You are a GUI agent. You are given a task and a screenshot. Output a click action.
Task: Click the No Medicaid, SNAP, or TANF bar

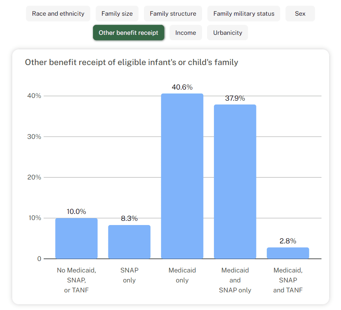point(77,238)
